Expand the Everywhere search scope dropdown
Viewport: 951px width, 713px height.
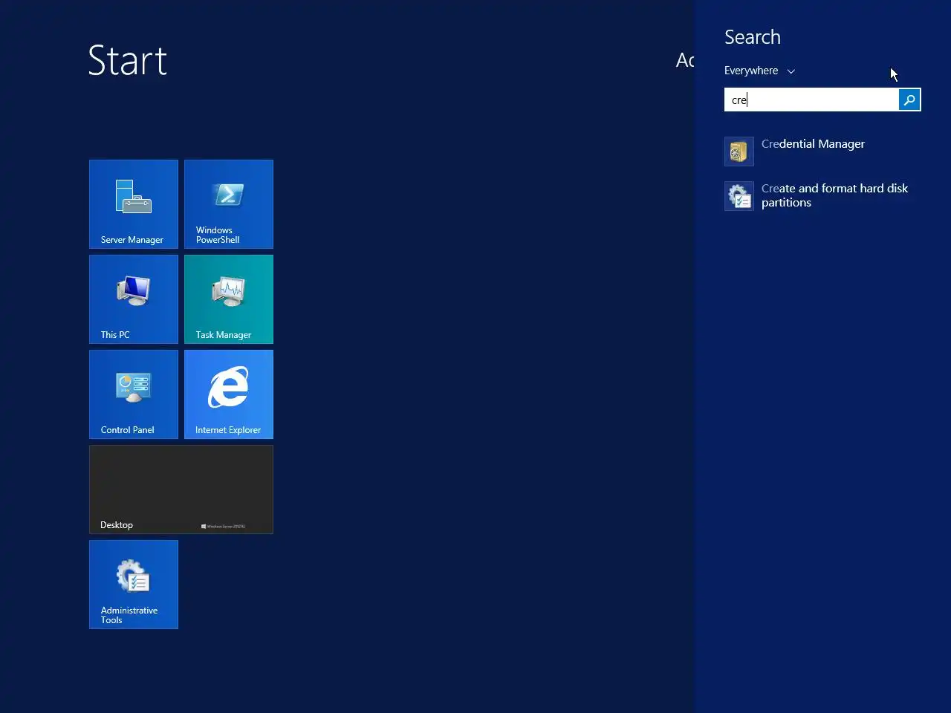(759, 71)
